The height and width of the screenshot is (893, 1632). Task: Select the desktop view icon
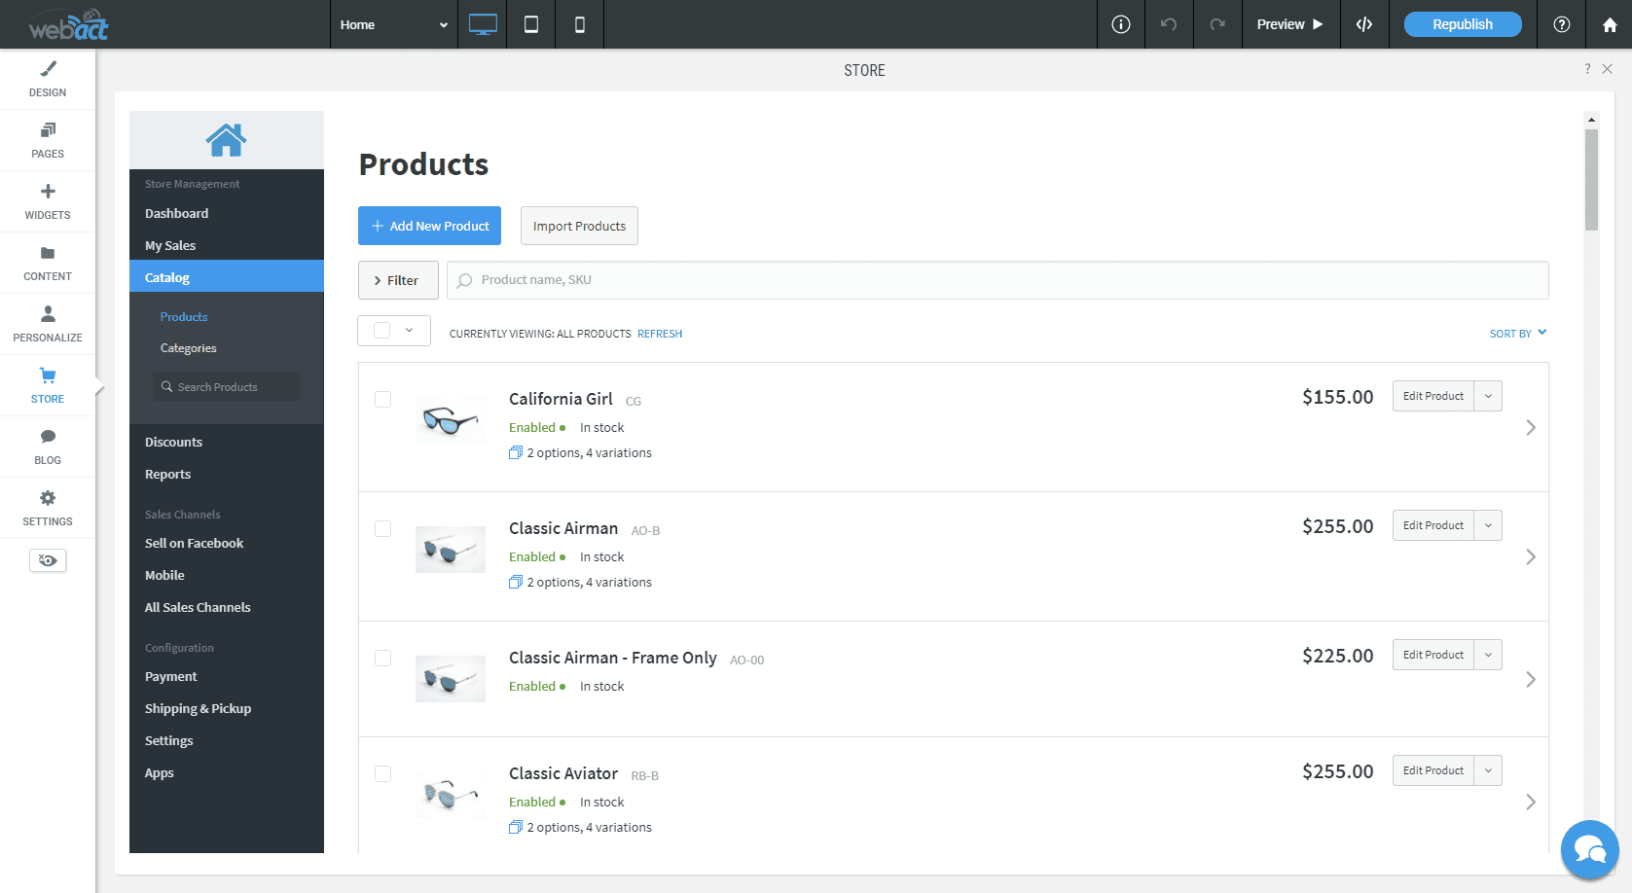point(482,24)
